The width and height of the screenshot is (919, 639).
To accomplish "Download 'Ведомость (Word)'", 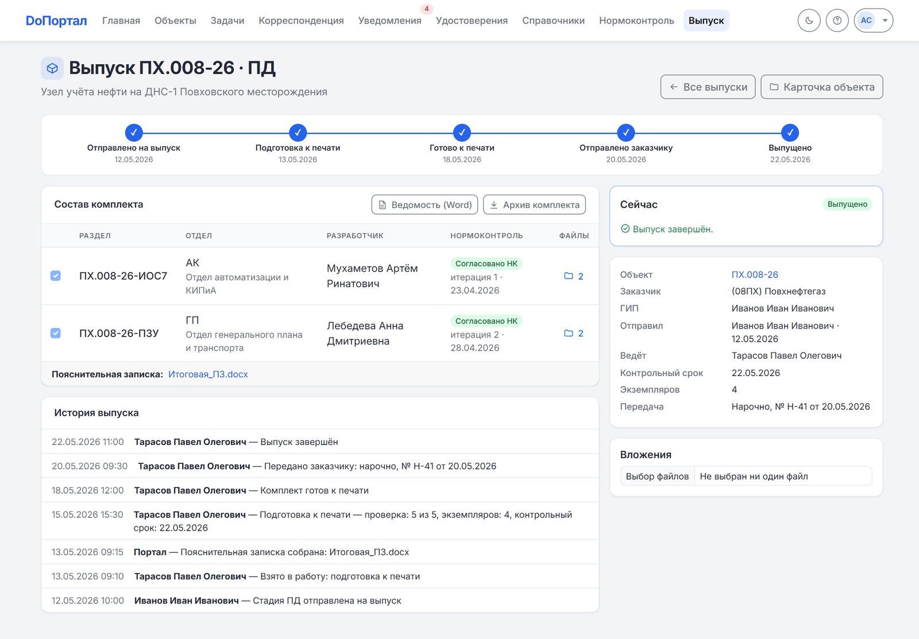I will (424, 205).
